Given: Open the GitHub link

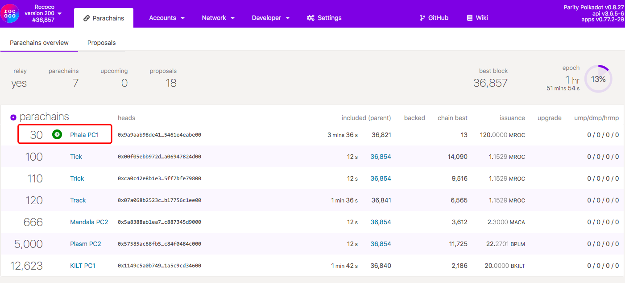Looking at the screenshot, I should point(434,18).
